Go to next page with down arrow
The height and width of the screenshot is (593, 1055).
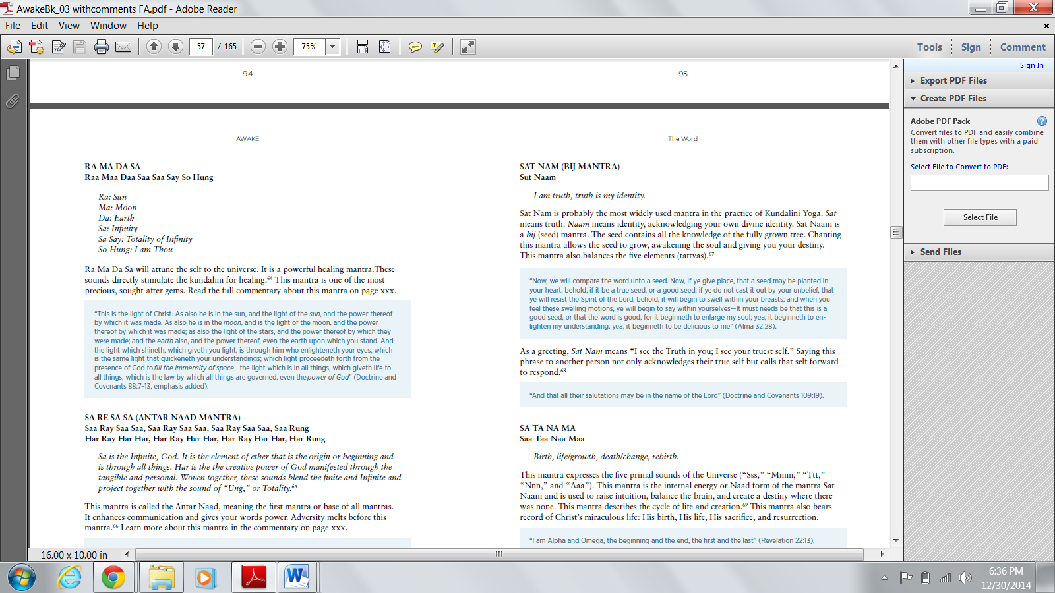pos(175,47)
